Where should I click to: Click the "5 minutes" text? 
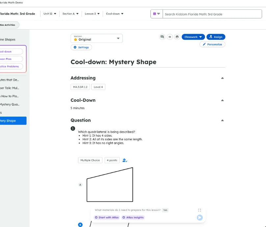pos(77,108)
